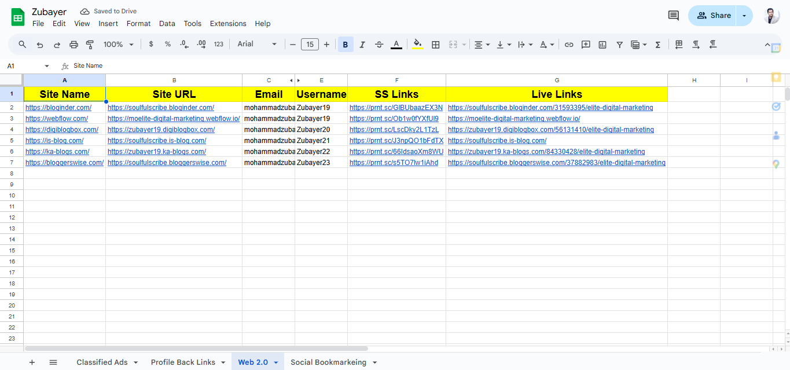
Task: Open comment history in the top bar
Action: point(673,16)
